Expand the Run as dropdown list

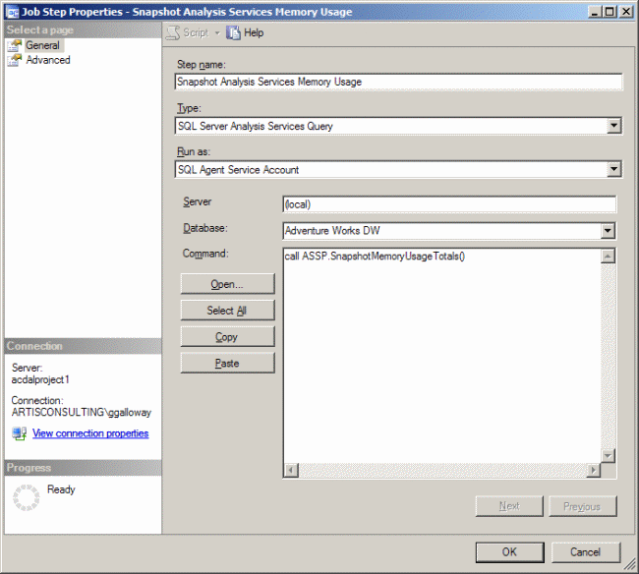point(613,169)
